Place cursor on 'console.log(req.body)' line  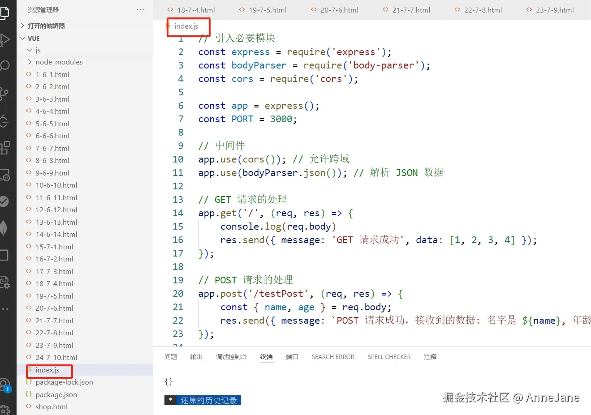tap(278, 227)
